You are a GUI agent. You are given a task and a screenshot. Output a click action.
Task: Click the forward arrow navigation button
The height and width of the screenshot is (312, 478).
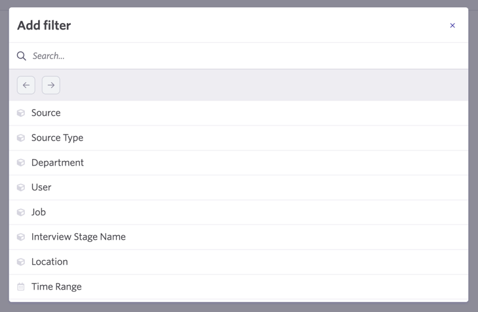coord(51,85)
